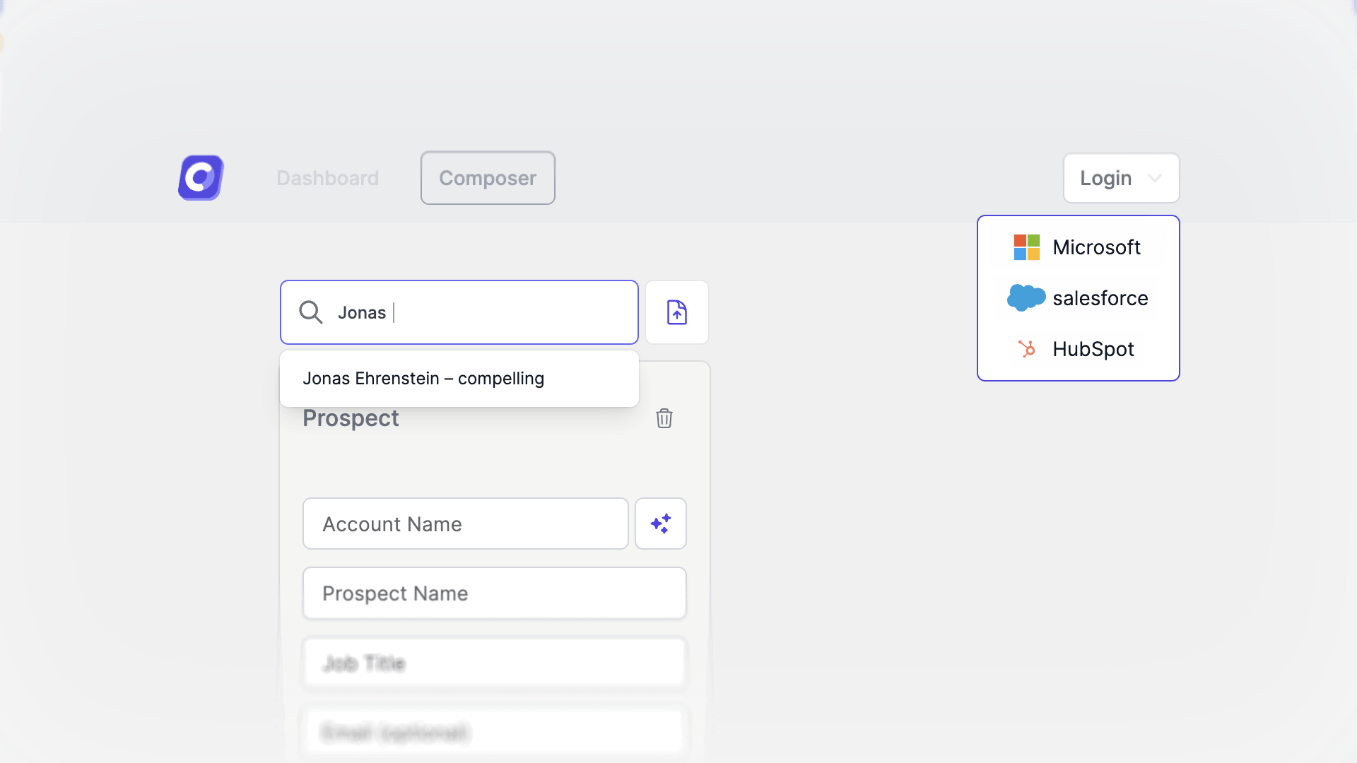Click the AI sparkle suggestions icon
Screen dimensions: 1357x763
click(x=660, y=524)
